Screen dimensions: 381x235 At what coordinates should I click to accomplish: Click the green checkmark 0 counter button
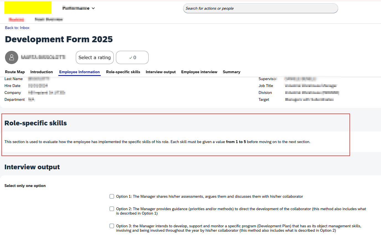132,57
